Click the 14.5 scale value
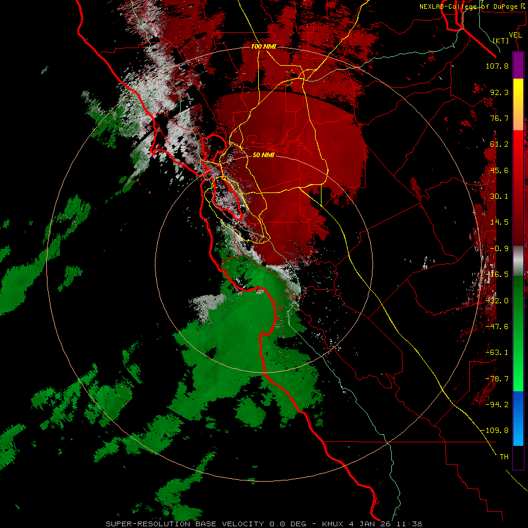The image size is (528, 528). tap(499, 222)
